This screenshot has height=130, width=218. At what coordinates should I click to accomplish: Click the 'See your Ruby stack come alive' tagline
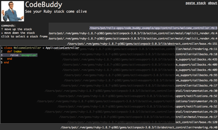tap(56, 11)
